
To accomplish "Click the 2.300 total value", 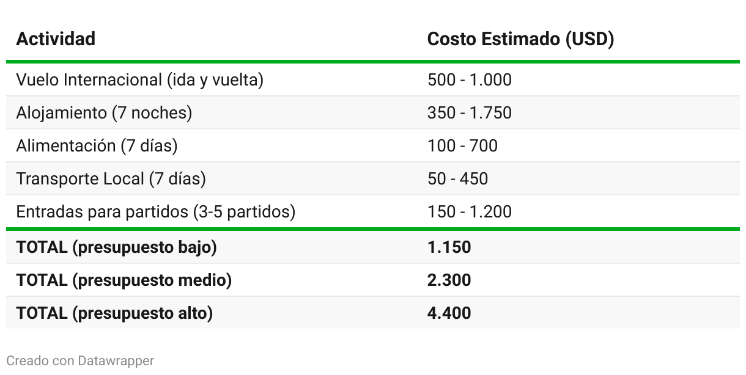I will [449, 280].
